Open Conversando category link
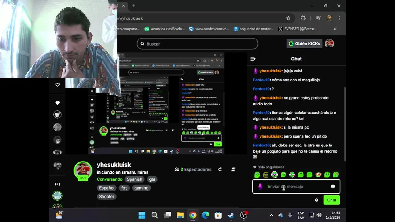The width and height of the screenshot is (395, 222). (110, 179)
